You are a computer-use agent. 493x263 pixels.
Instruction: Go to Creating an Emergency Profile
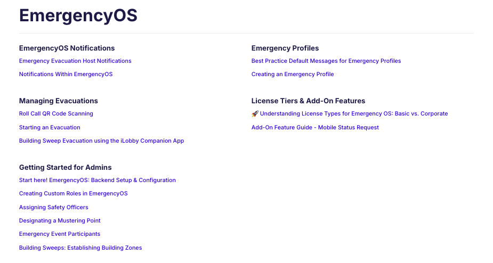pos(293,74)
